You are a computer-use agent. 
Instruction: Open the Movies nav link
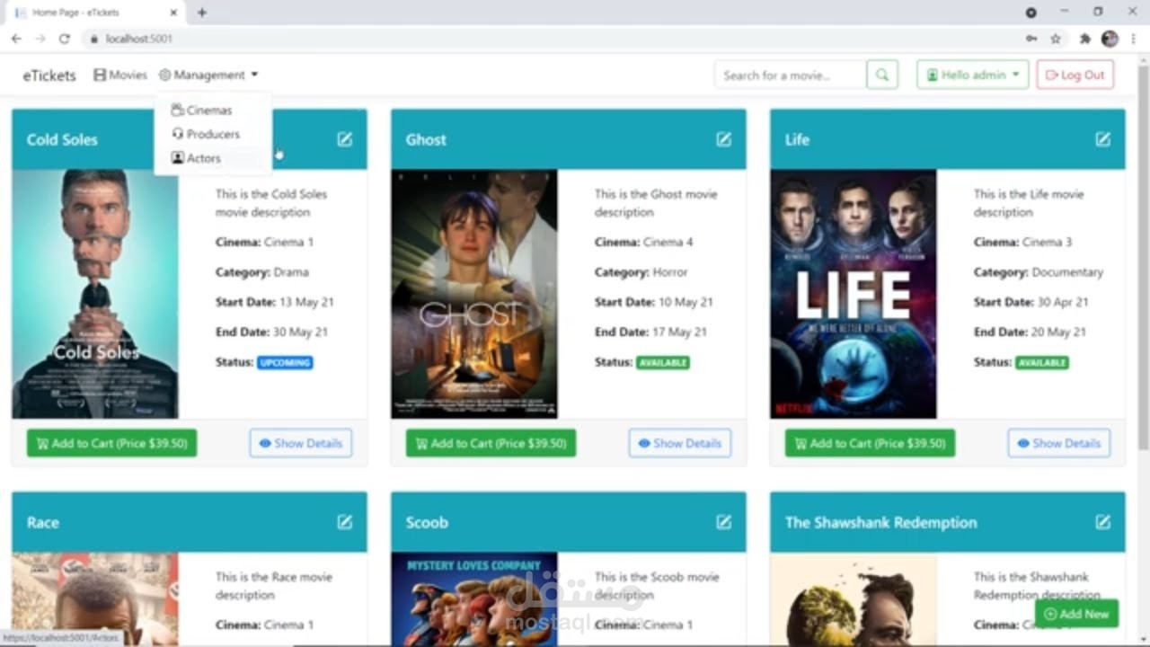120,75
